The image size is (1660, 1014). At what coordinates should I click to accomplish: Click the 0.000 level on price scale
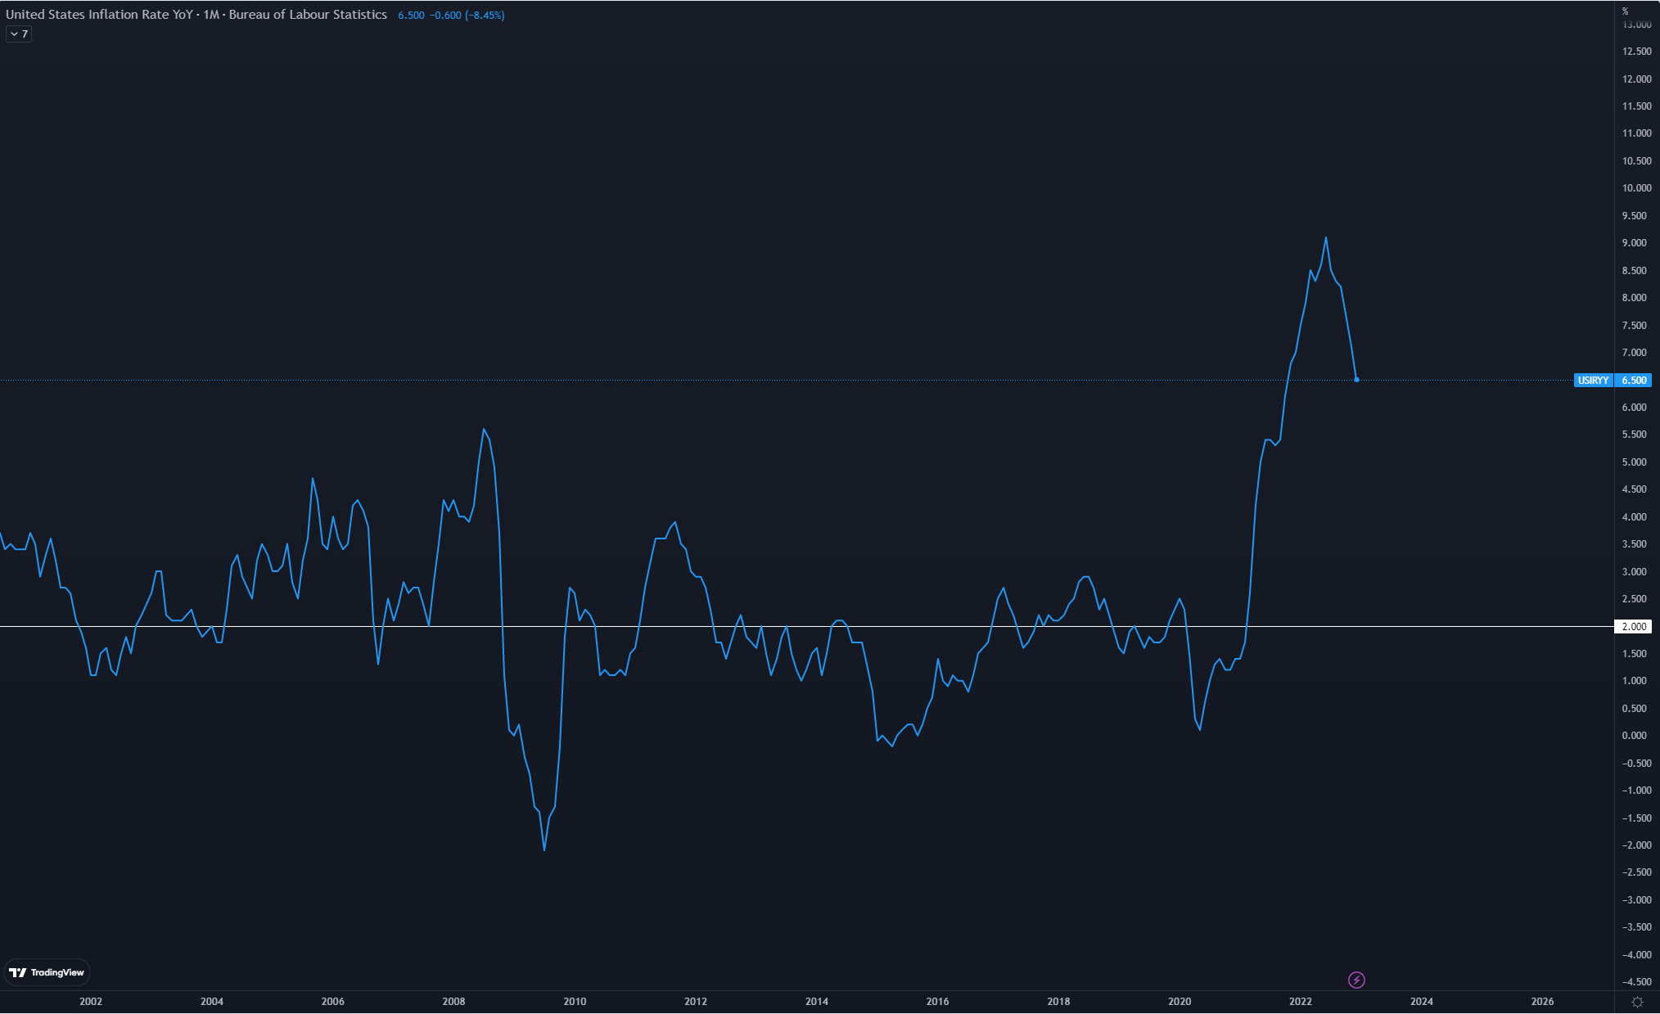point(1634,736)
